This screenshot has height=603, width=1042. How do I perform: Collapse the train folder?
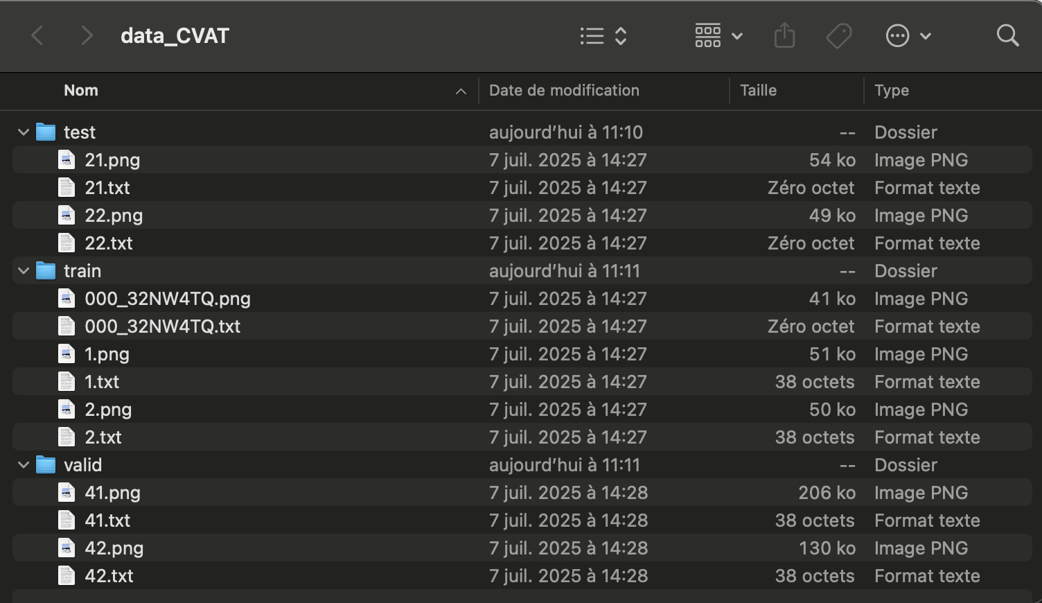click(24, 270)
